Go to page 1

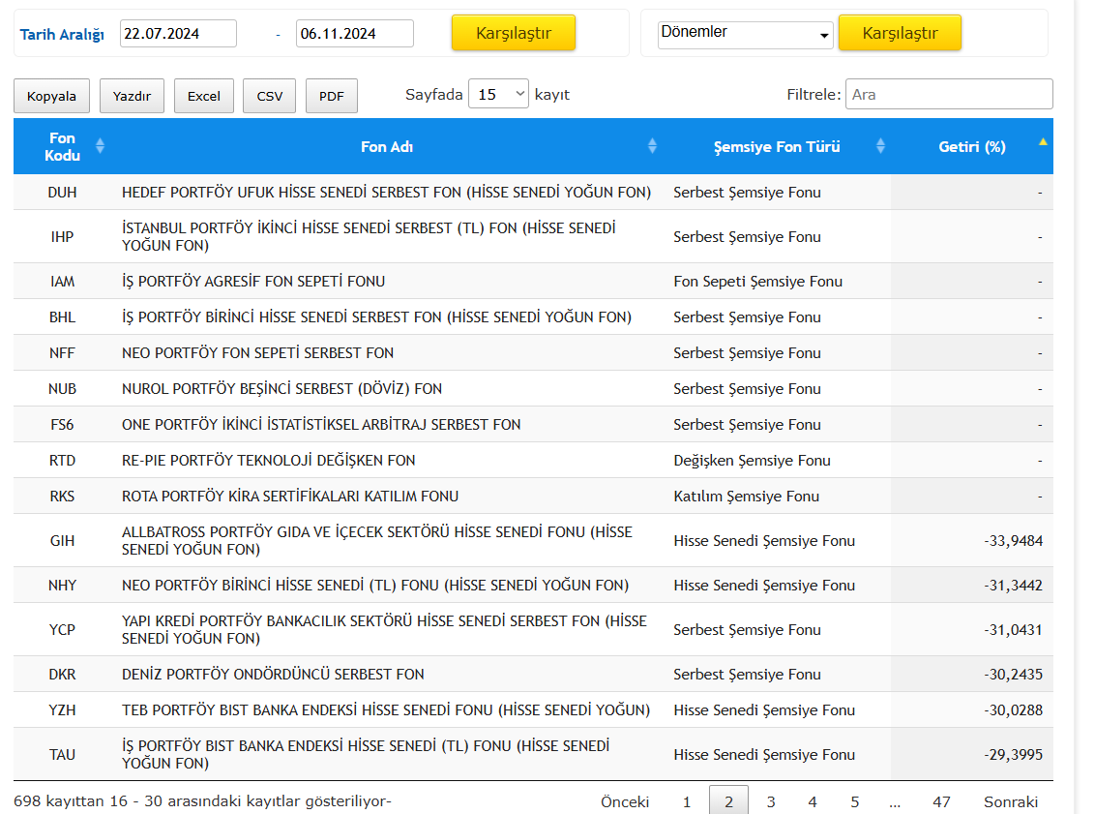[x=687, y=801]
